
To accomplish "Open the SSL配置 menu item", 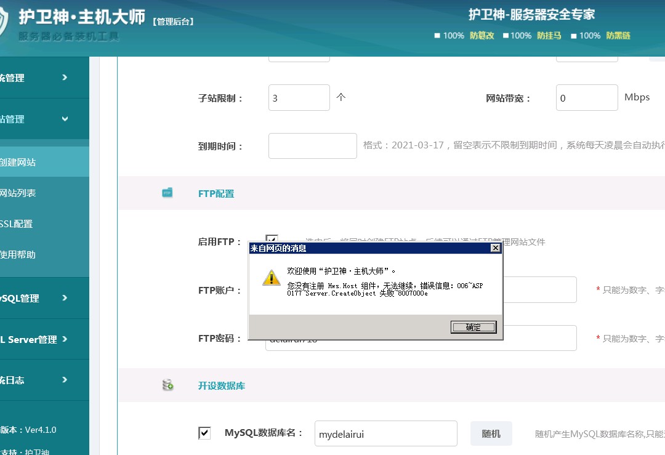I will pyautogui.click(x=17, y=224).
